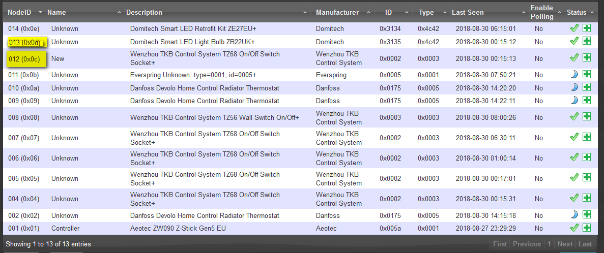Click the sleeping moon icon of node 010
Viewport: 604px width, 253px height.
574,87
